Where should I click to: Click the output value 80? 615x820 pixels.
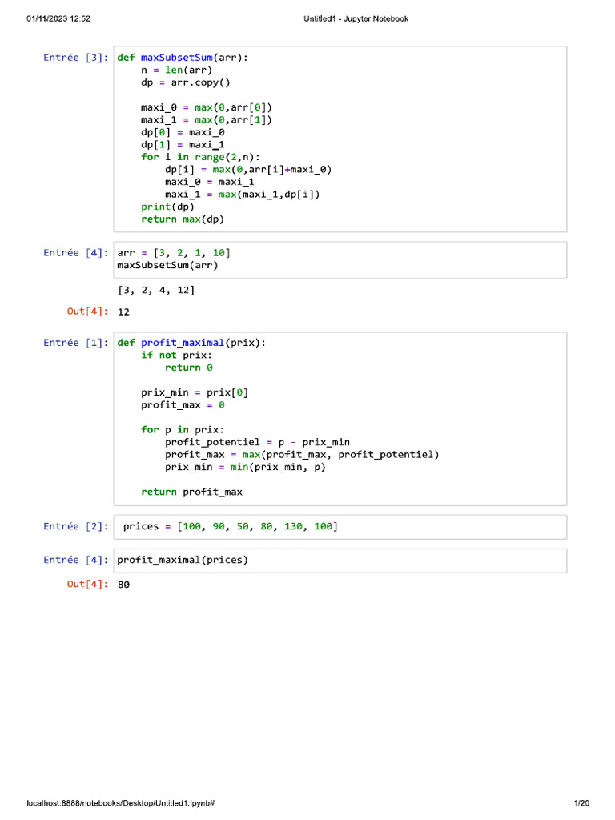123,584
